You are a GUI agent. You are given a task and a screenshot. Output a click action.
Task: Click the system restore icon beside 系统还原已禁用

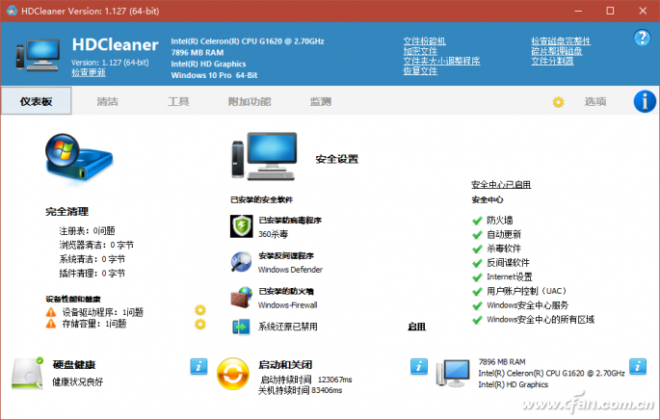[x=241, y=327]
